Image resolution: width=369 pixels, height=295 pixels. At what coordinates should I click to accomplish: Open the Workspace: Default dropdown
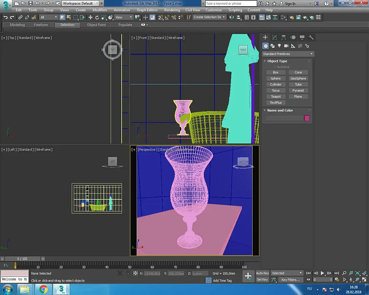80,3
